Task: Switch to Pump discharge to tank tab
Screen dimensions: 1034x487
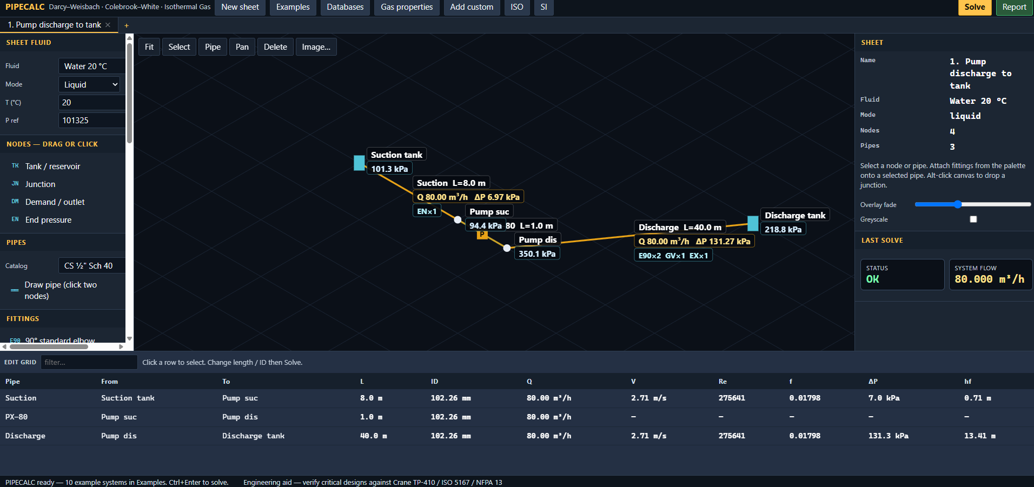Action: pos(54,25)
